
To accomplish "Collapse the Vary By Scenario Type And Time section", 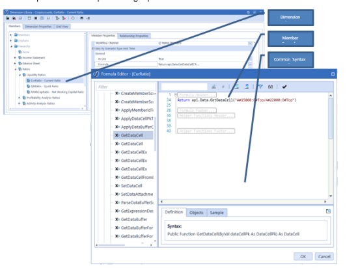I will [x=93, y=48].
